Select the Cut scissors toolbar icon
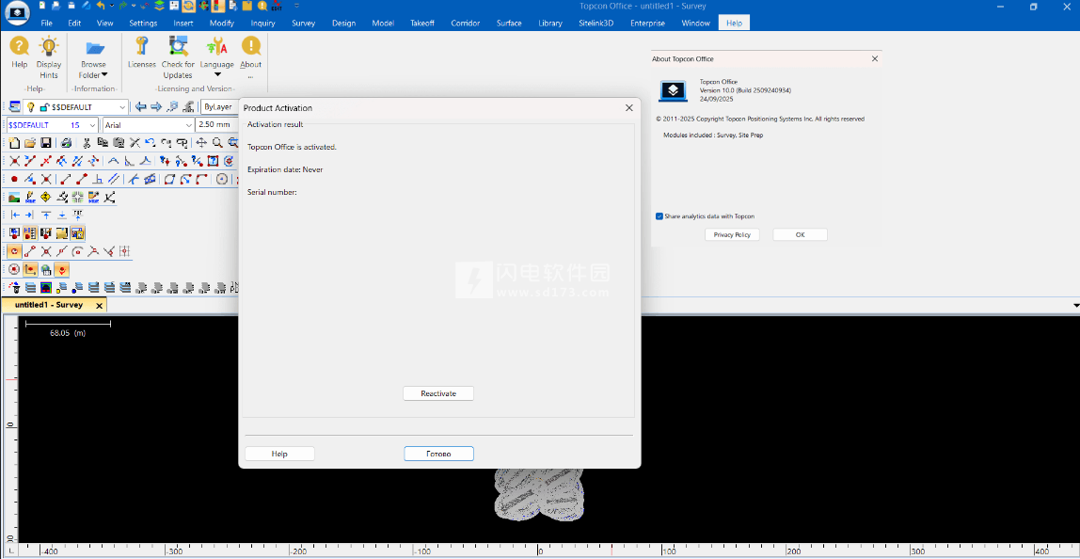 click(x=86, y=143)
